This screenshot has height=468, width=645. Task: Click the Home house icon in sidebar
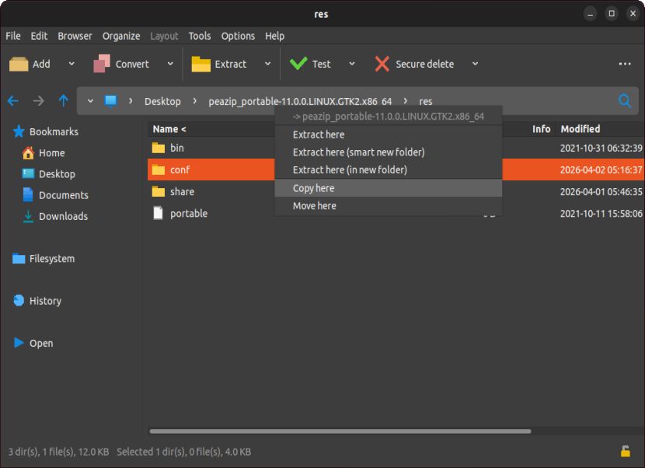[x=28, y=152]
